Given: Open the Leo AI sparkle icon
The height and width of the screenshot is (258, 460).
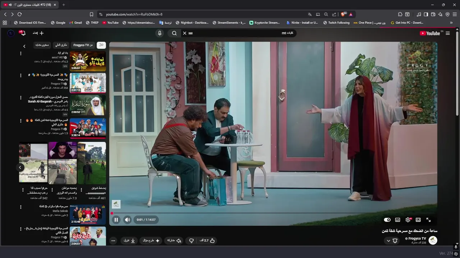Looking at the screenshot, I should (x=440, y=14).
